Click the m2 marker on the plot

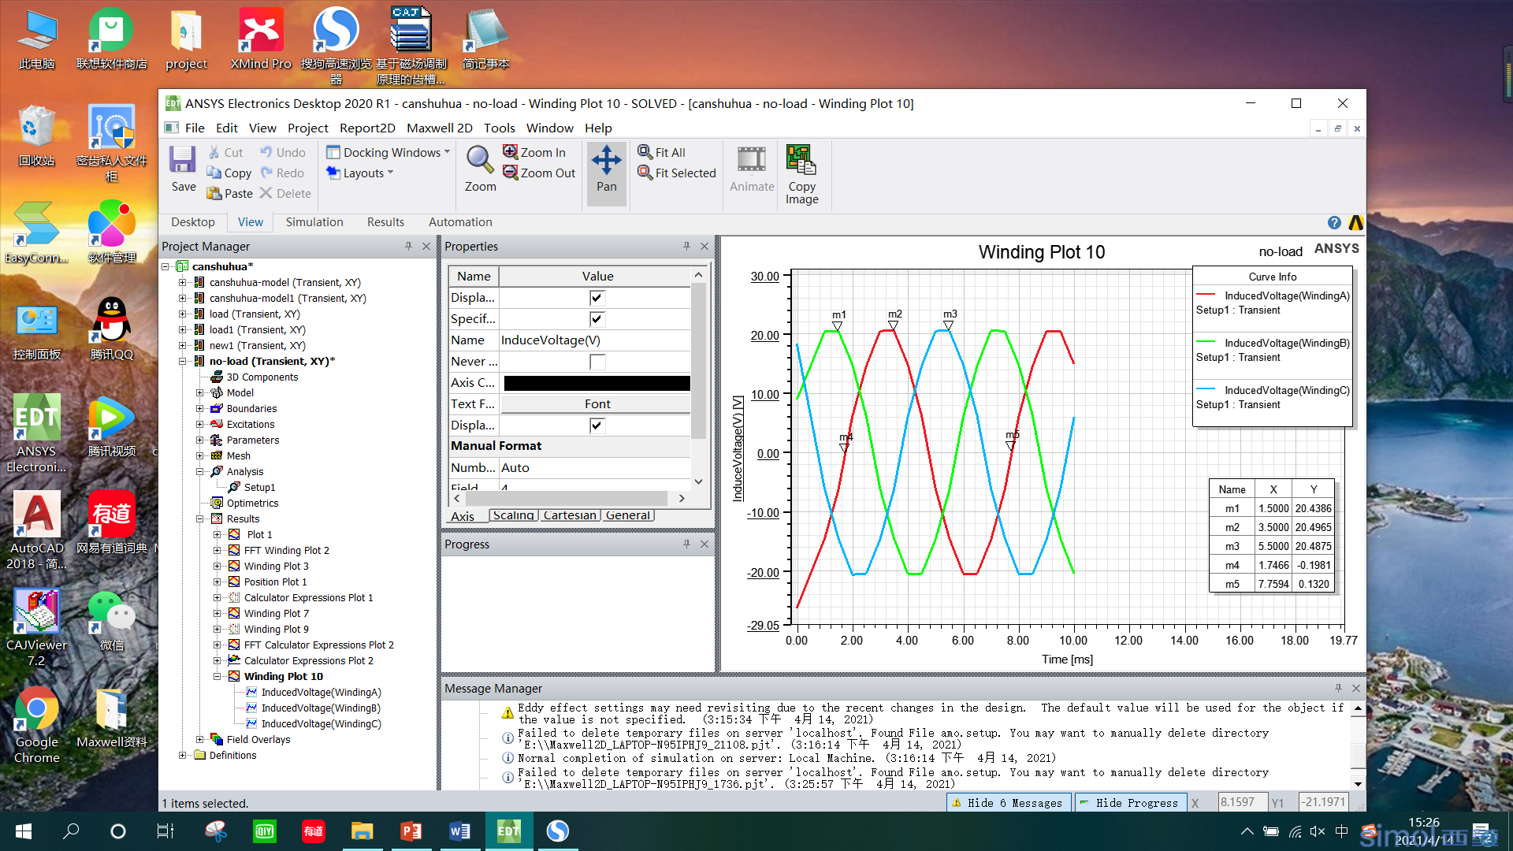pyautogui.click(x=894, y=324)
